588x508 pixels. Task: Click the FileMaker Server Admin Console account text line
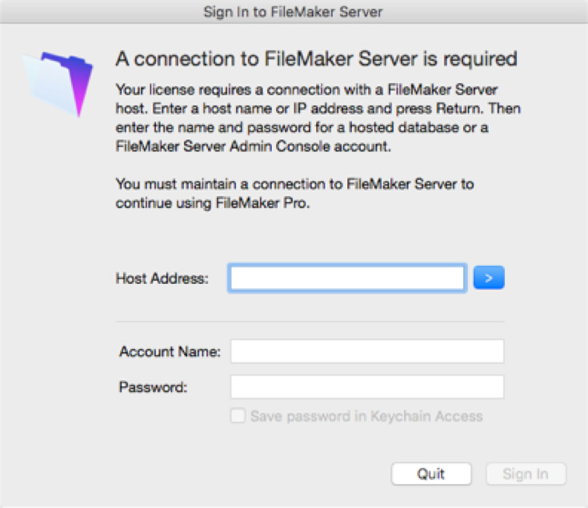[253, 146]
